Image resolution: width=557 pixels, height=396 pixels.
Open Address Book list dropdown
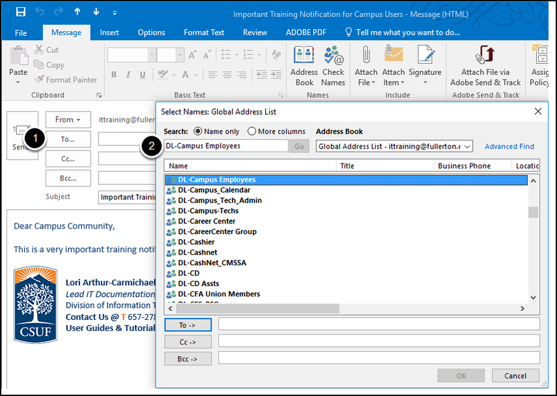467,147
